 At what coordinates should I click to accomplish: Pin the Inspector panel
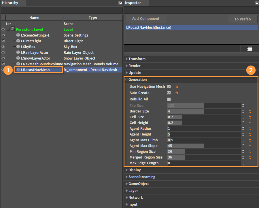tap(256, 3)
